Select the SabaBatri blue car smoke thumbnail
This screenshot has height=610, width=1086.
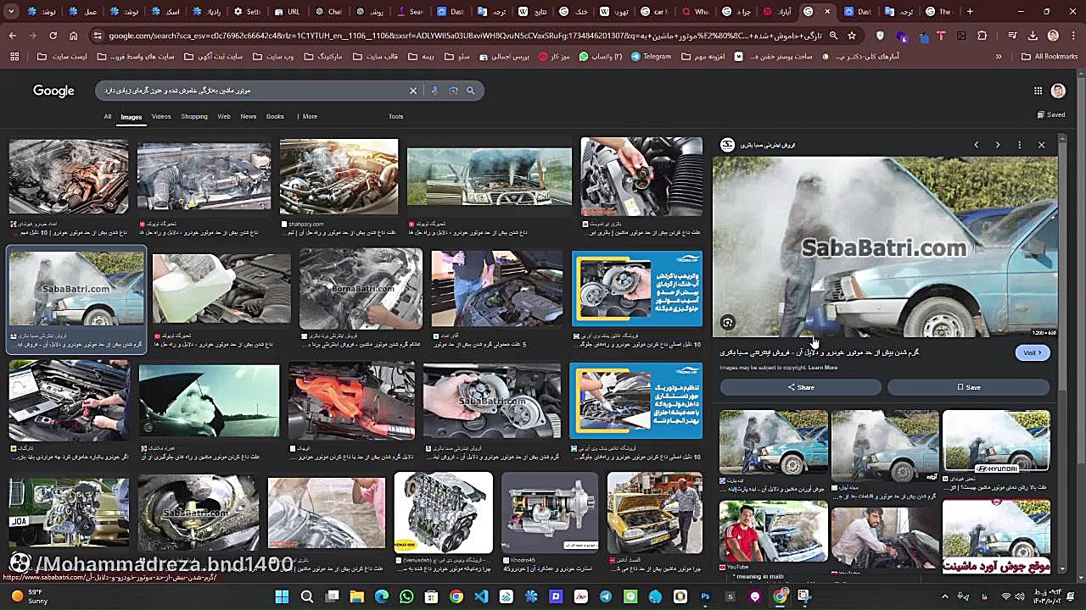point(76,289)
